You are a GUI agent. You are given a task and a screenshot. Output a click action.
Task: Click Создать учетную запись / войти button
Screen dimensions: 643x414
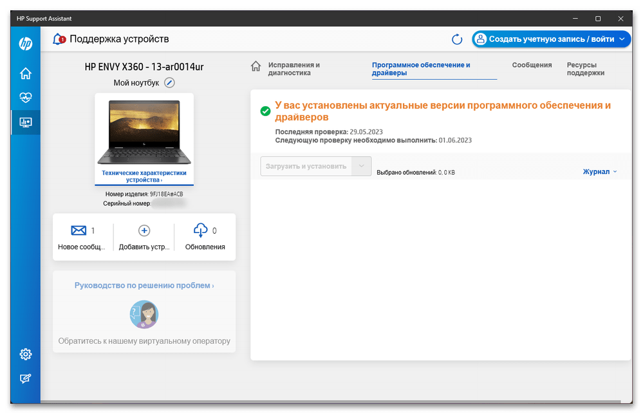pos(551,39)
